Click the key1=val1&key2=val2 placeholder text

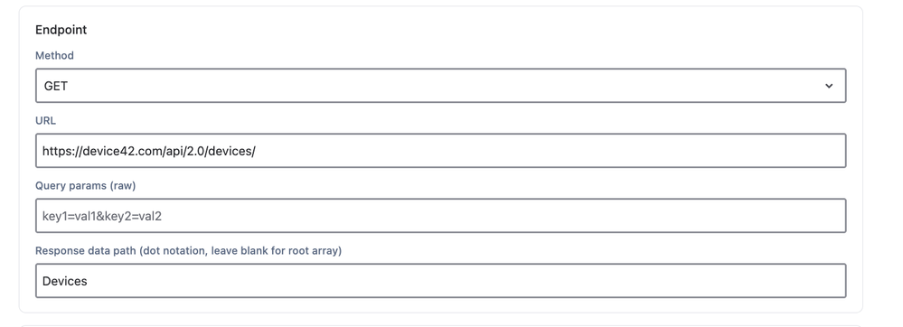[102, 216]
